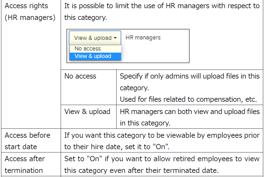The image size is (264, 177).
Task: Click the Access before start date heading
Action: click(x=27, y=141)
